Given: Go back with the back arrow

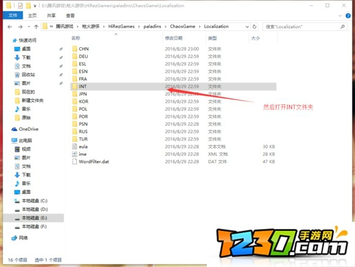Looking at the screenshot, I should pyautogui.click(x=10, y=27).
